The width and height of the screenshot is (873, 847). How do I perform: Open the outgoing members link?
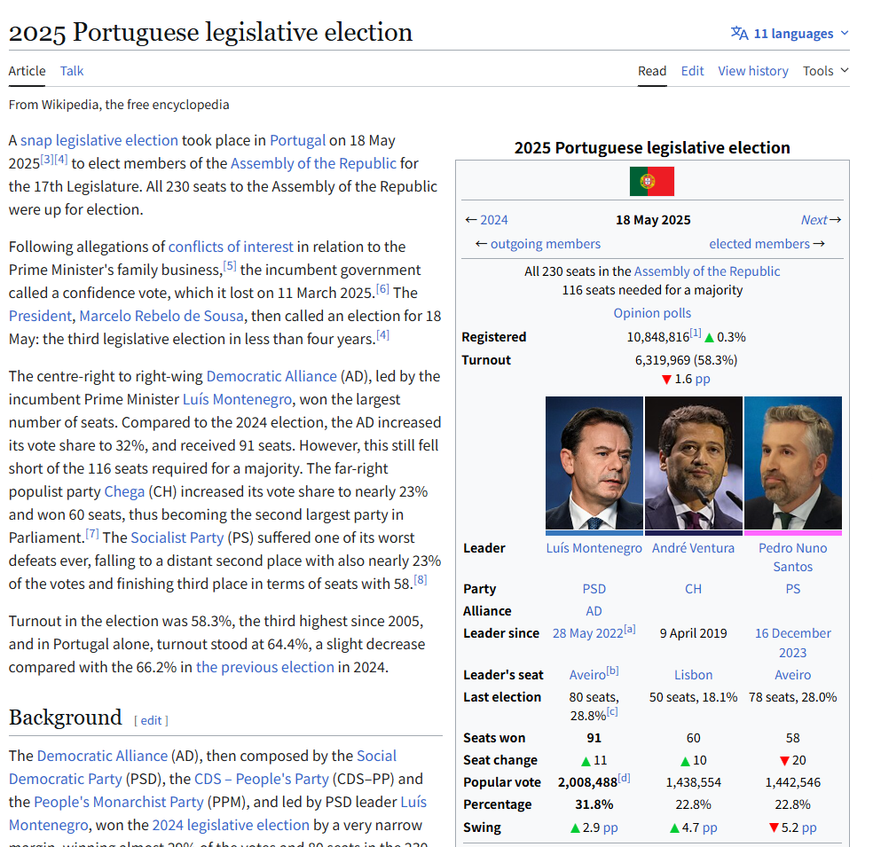tap(545, 244)
